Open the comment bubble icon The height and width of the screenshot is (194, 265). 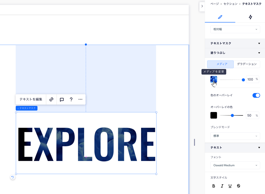coord(62,99)
